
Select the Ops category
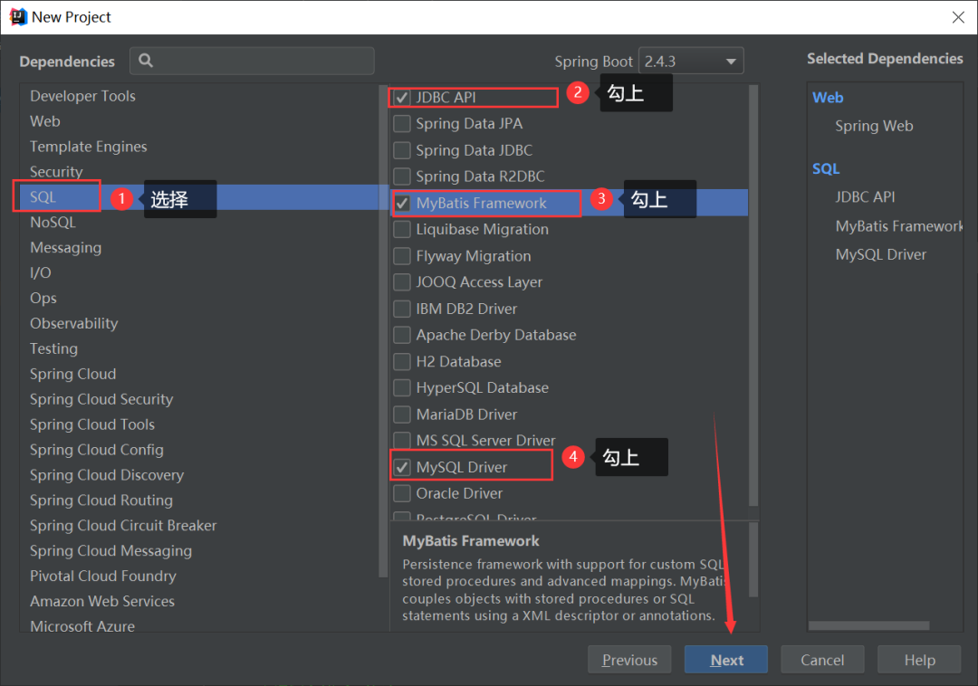[x=43, y=298]
